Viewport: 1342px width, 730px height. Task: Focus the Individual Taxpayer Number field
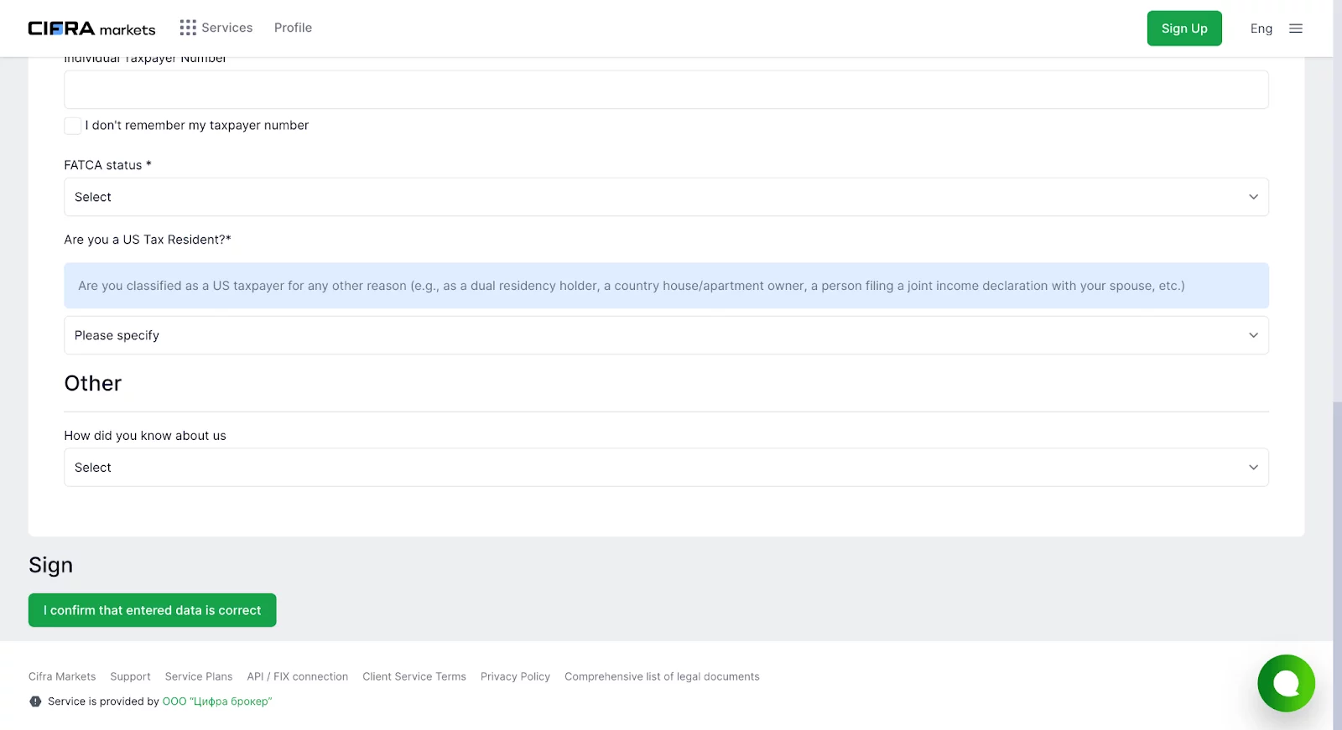pyautogui.click(x=666, y=90)
